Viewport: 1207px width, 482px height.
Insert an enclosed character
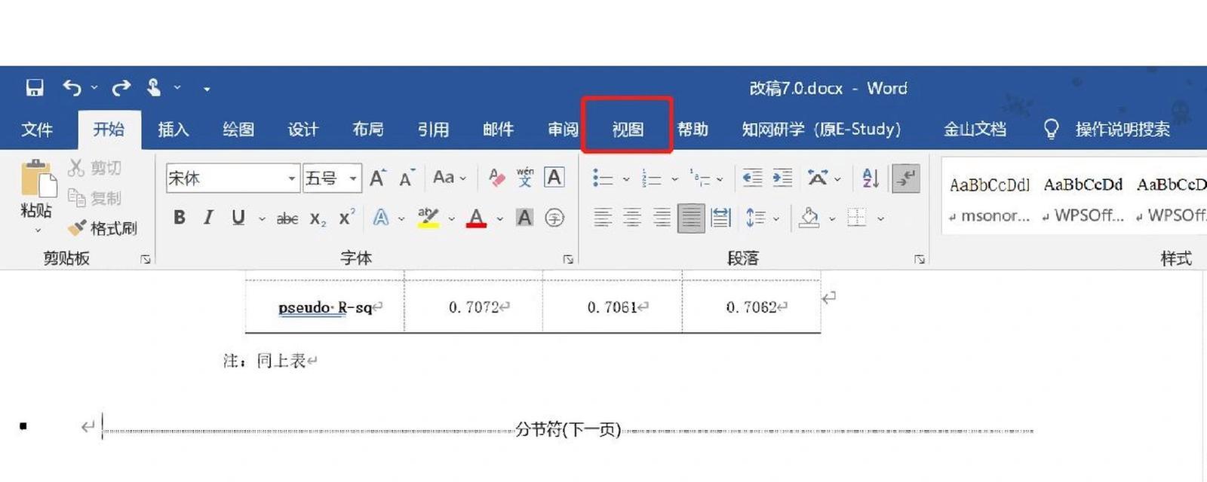click(x=554, y=218)
